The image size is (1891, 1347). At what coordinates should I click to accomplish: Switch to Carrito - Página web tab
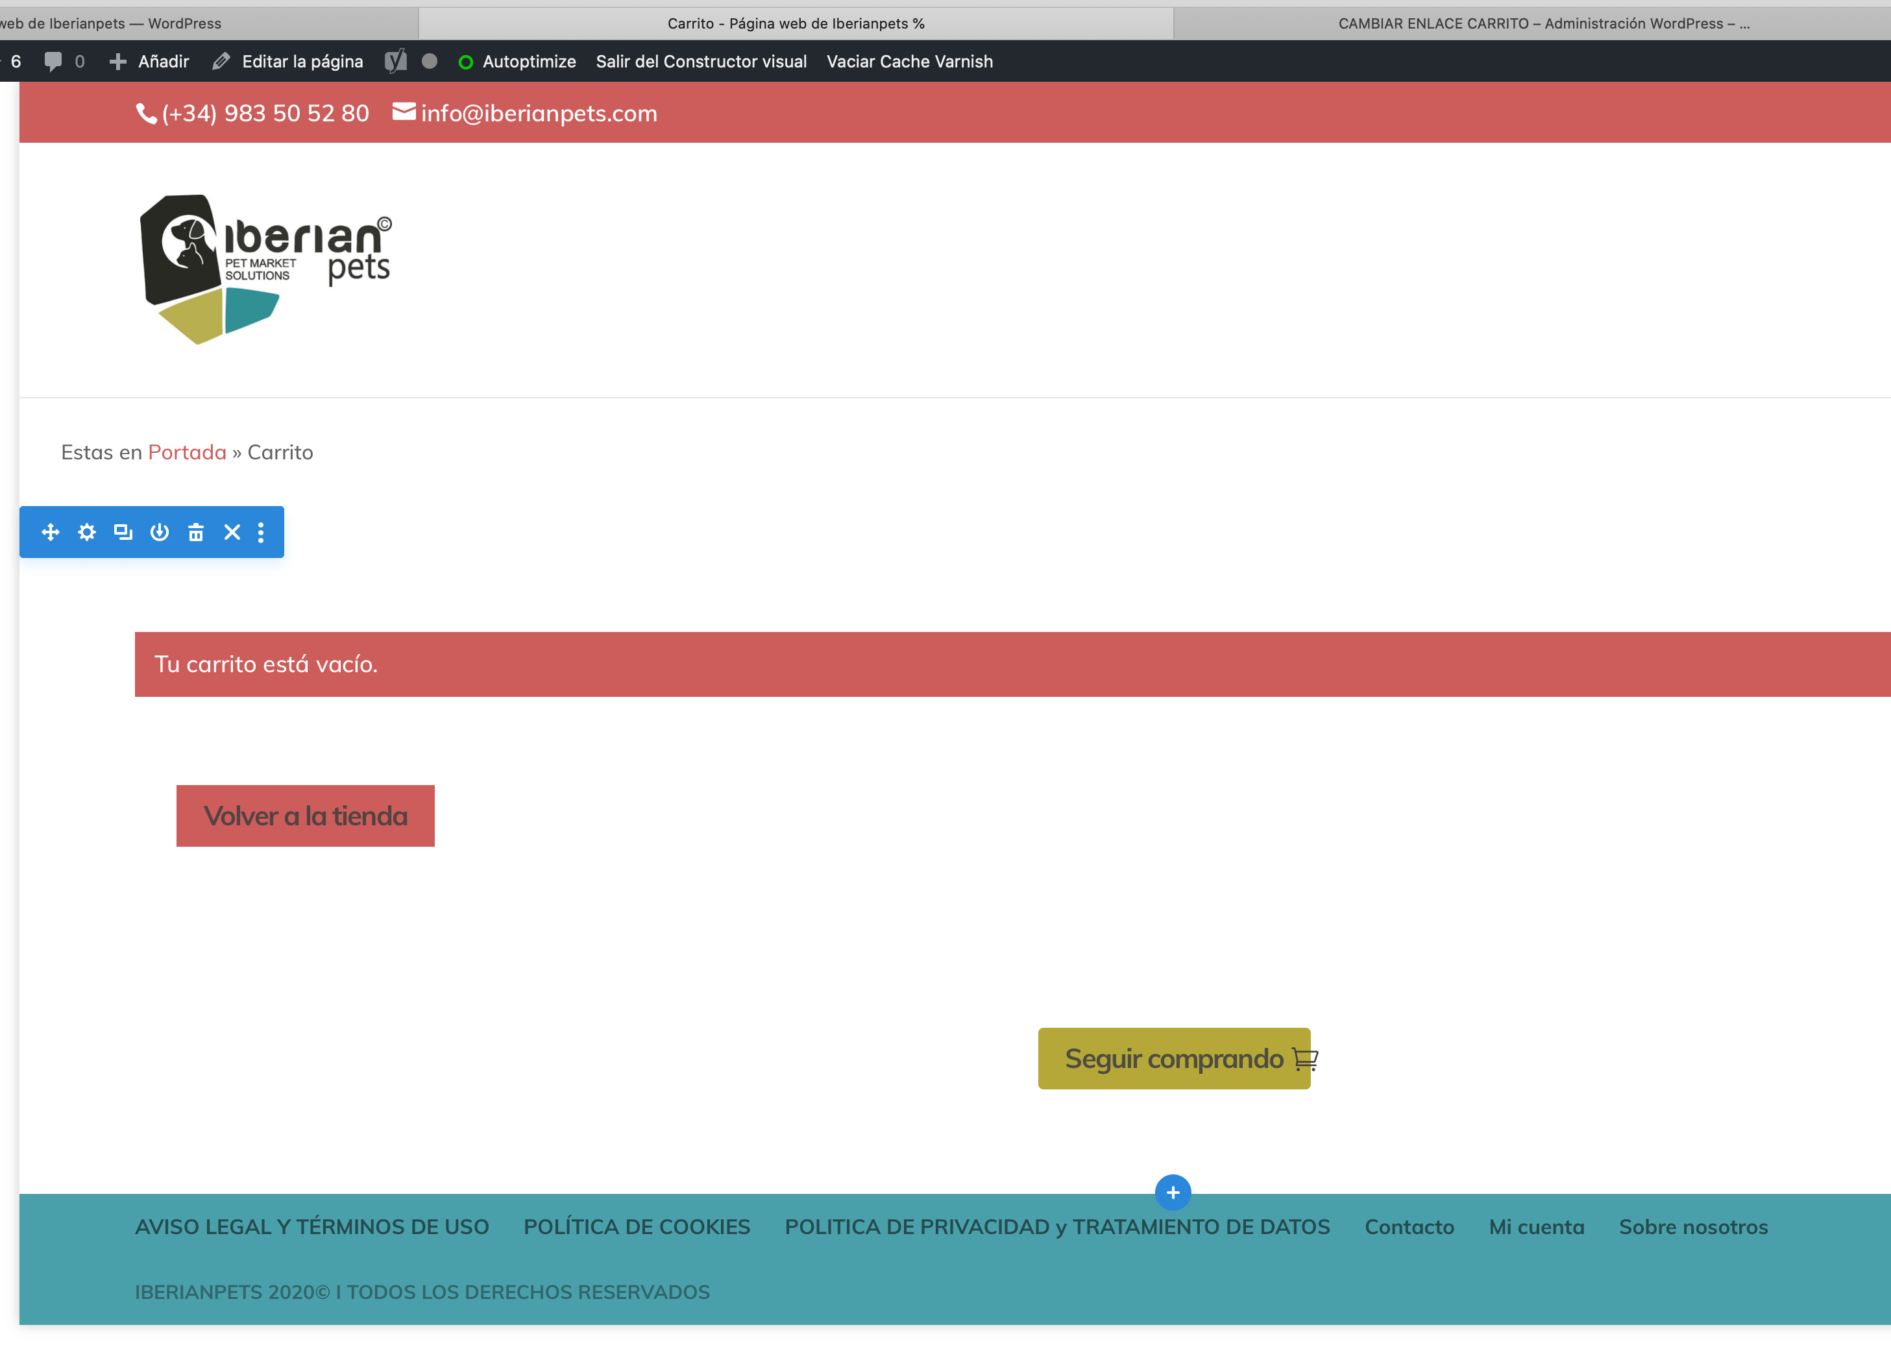point(796,23)
